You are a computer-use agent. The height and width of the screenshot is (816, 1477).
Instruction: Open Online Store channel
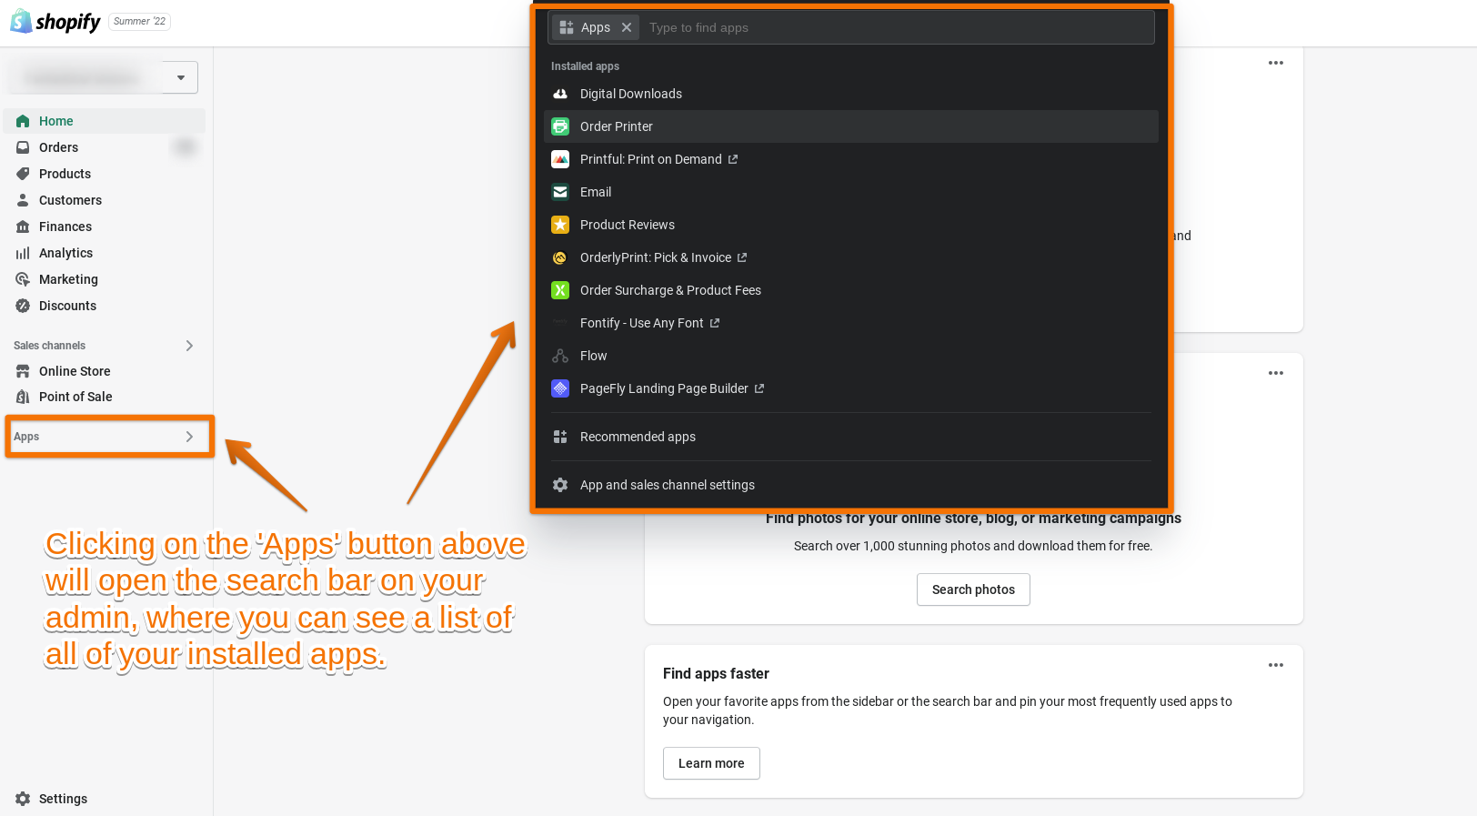pyautogui.click(x=75, y=371)
